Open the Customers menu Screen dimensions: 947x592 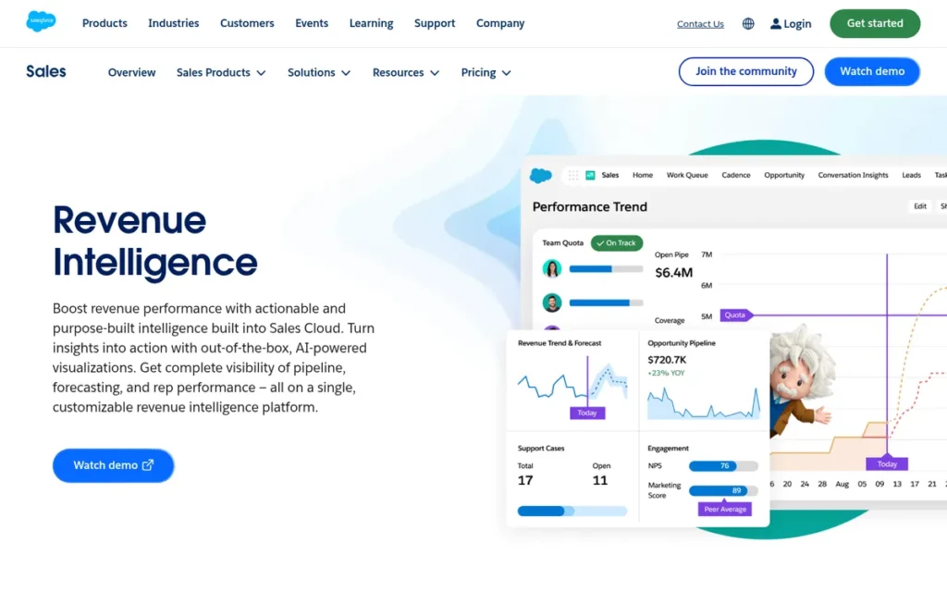click(x=247, y=23)
